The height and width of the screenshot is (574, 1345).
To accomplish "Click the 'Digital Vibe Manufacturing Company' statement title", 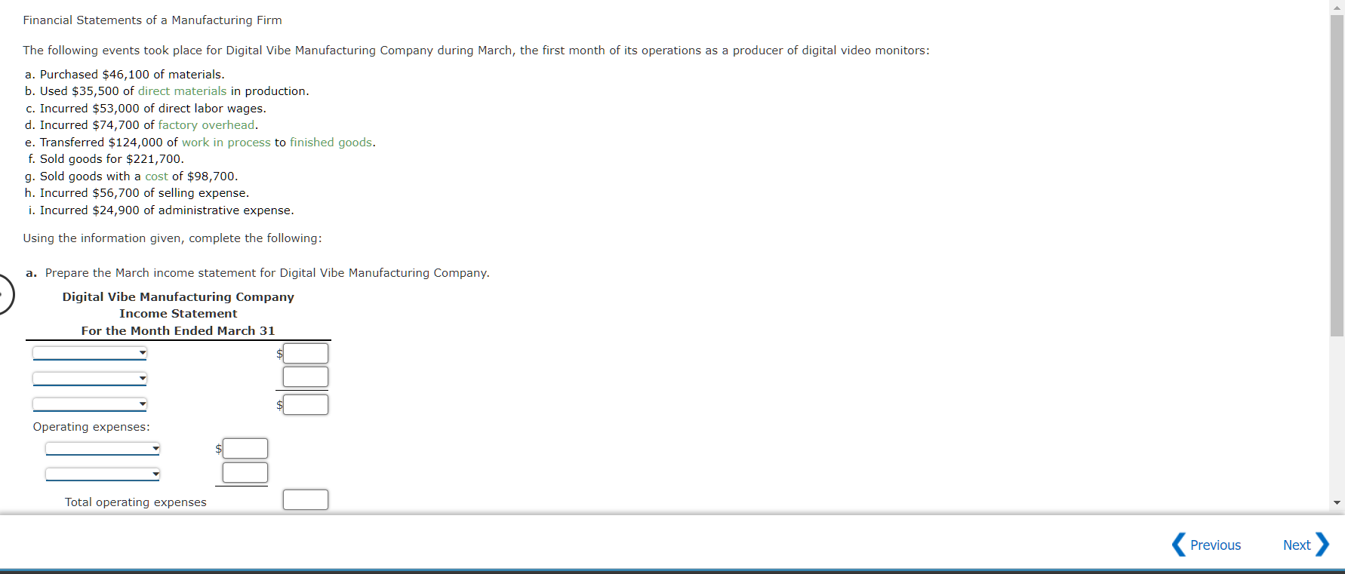I will 178,297.
